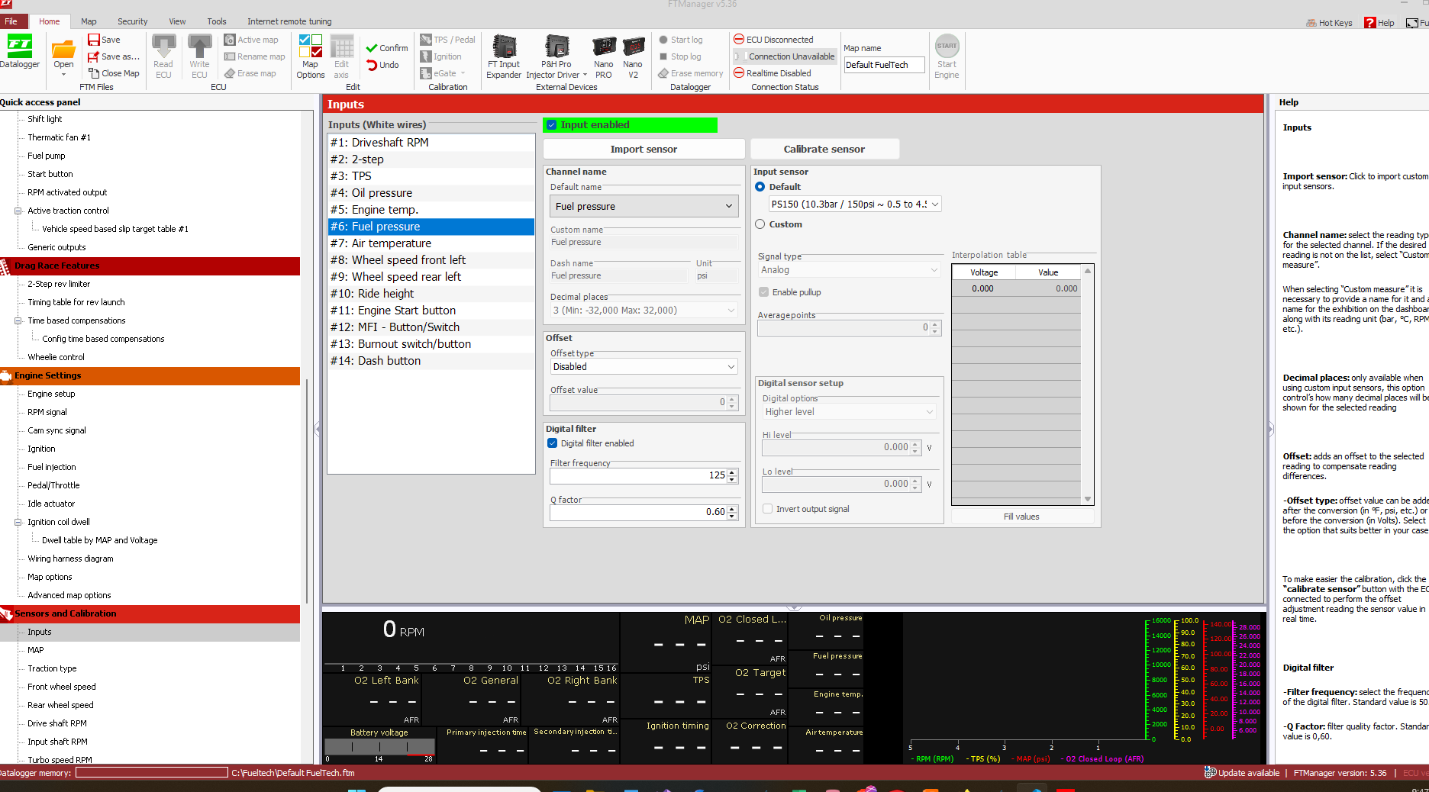Select input #4: Oil pressure
The width and height of the screenshot is (1429, 792).
[431, 193]
